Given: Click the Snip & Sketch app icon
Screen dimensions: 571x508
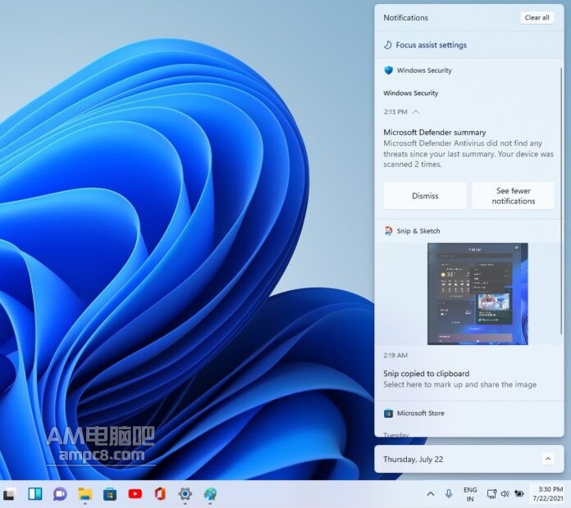Looking at the screenshot, I should (x=389, y=230).
